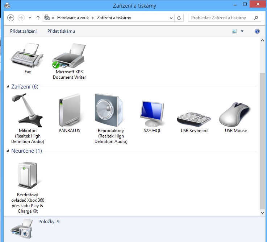Screen dimensions: 267x242
Task: Open the help question mark icon
Action: 257,31
